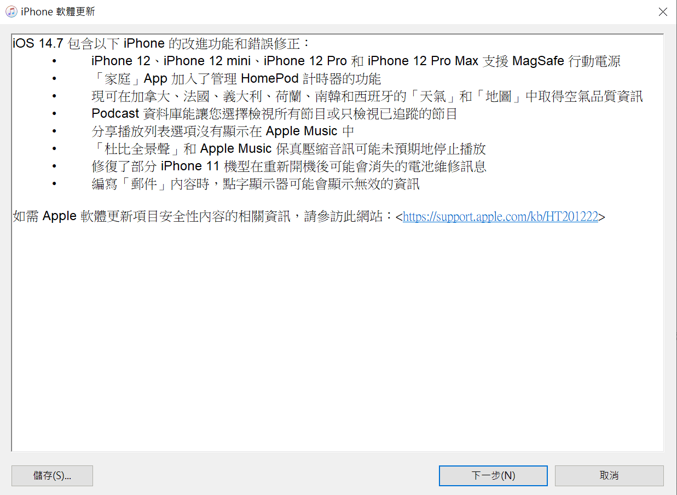Click the 點字顯示器 bullet line

[256, 184]
